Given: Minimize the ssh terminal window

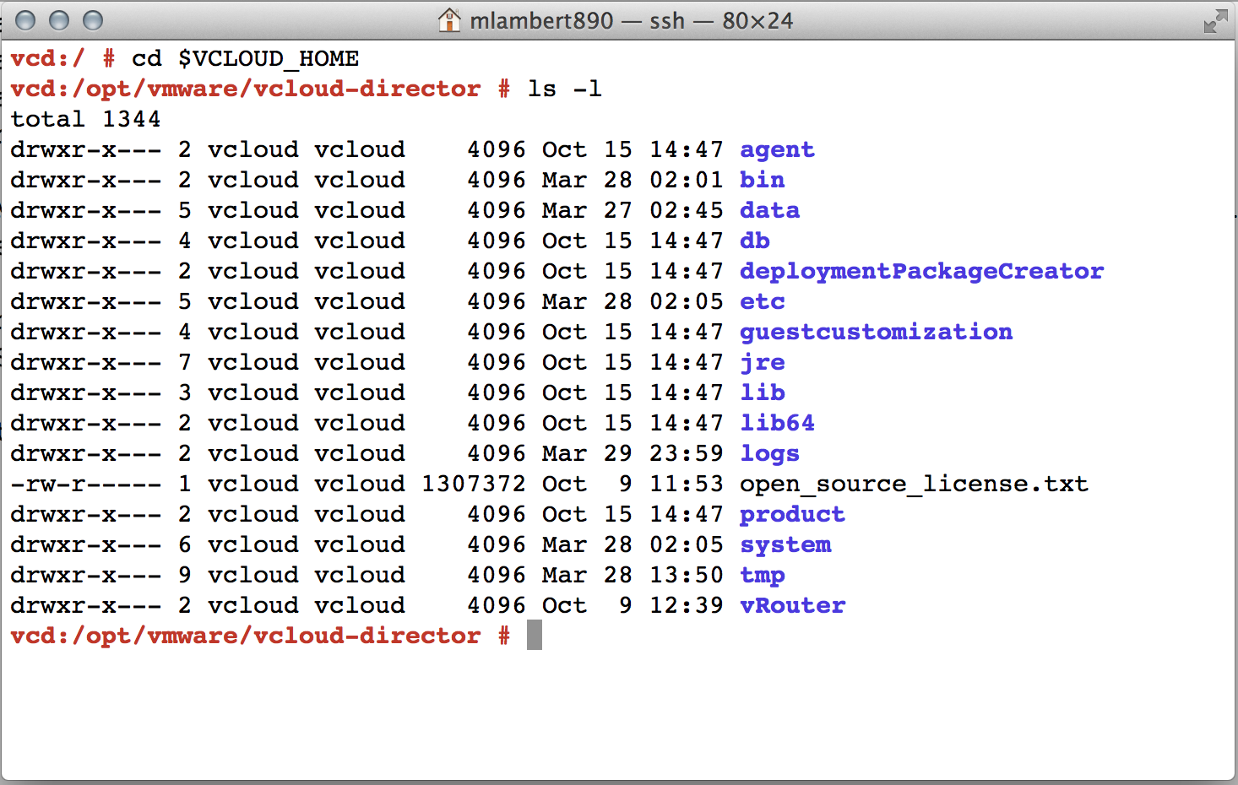Looking at the screenshot, I should coord(59,20).
